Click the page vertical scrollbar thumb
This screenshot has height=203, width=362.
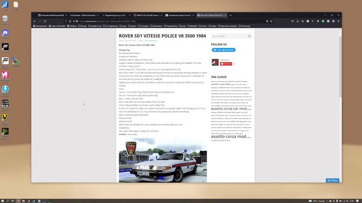[341, 67]
